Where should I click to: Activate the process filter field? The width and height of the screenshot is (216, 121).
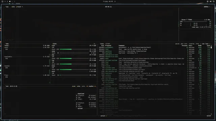(108, 44)
